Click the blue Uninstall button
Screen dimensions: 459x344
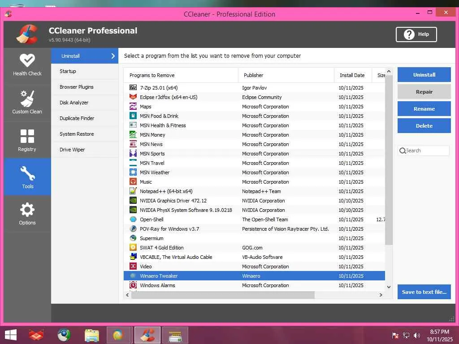[x=424, y=75]
